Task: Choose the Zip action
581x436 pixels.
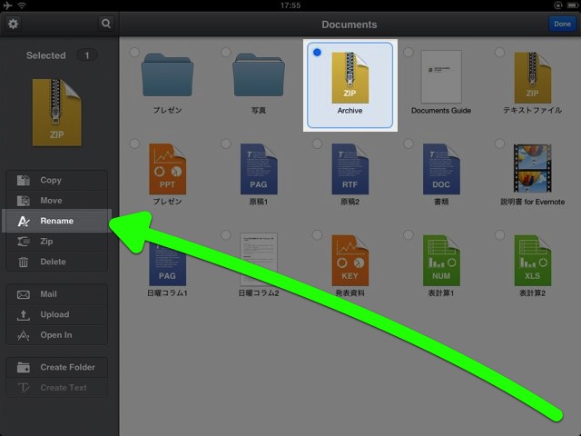Action: pyautogui.click(x=56, y=242)
